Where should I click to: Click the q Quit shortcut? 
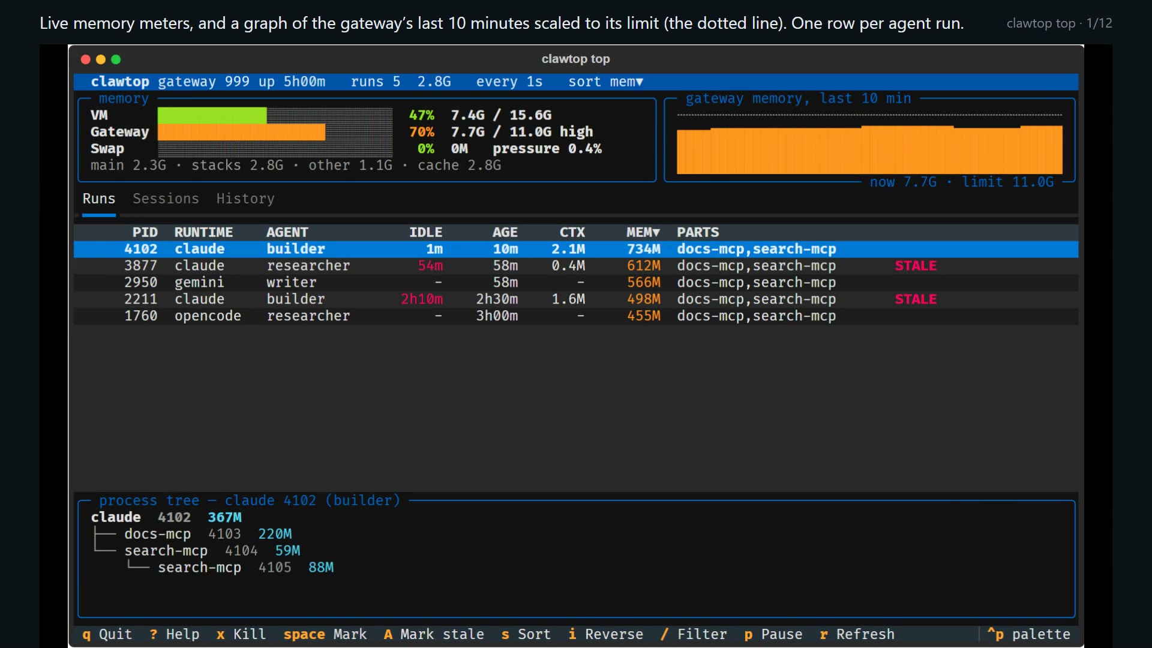click(x=107, y=634)
